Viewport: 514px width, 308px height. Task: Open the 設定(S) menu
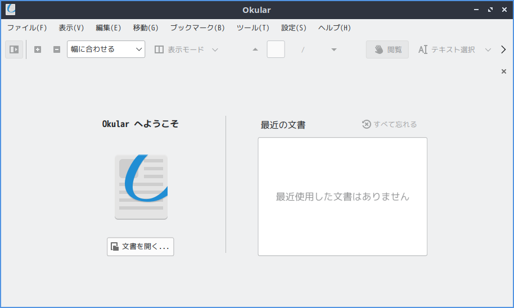pos(294,28)
